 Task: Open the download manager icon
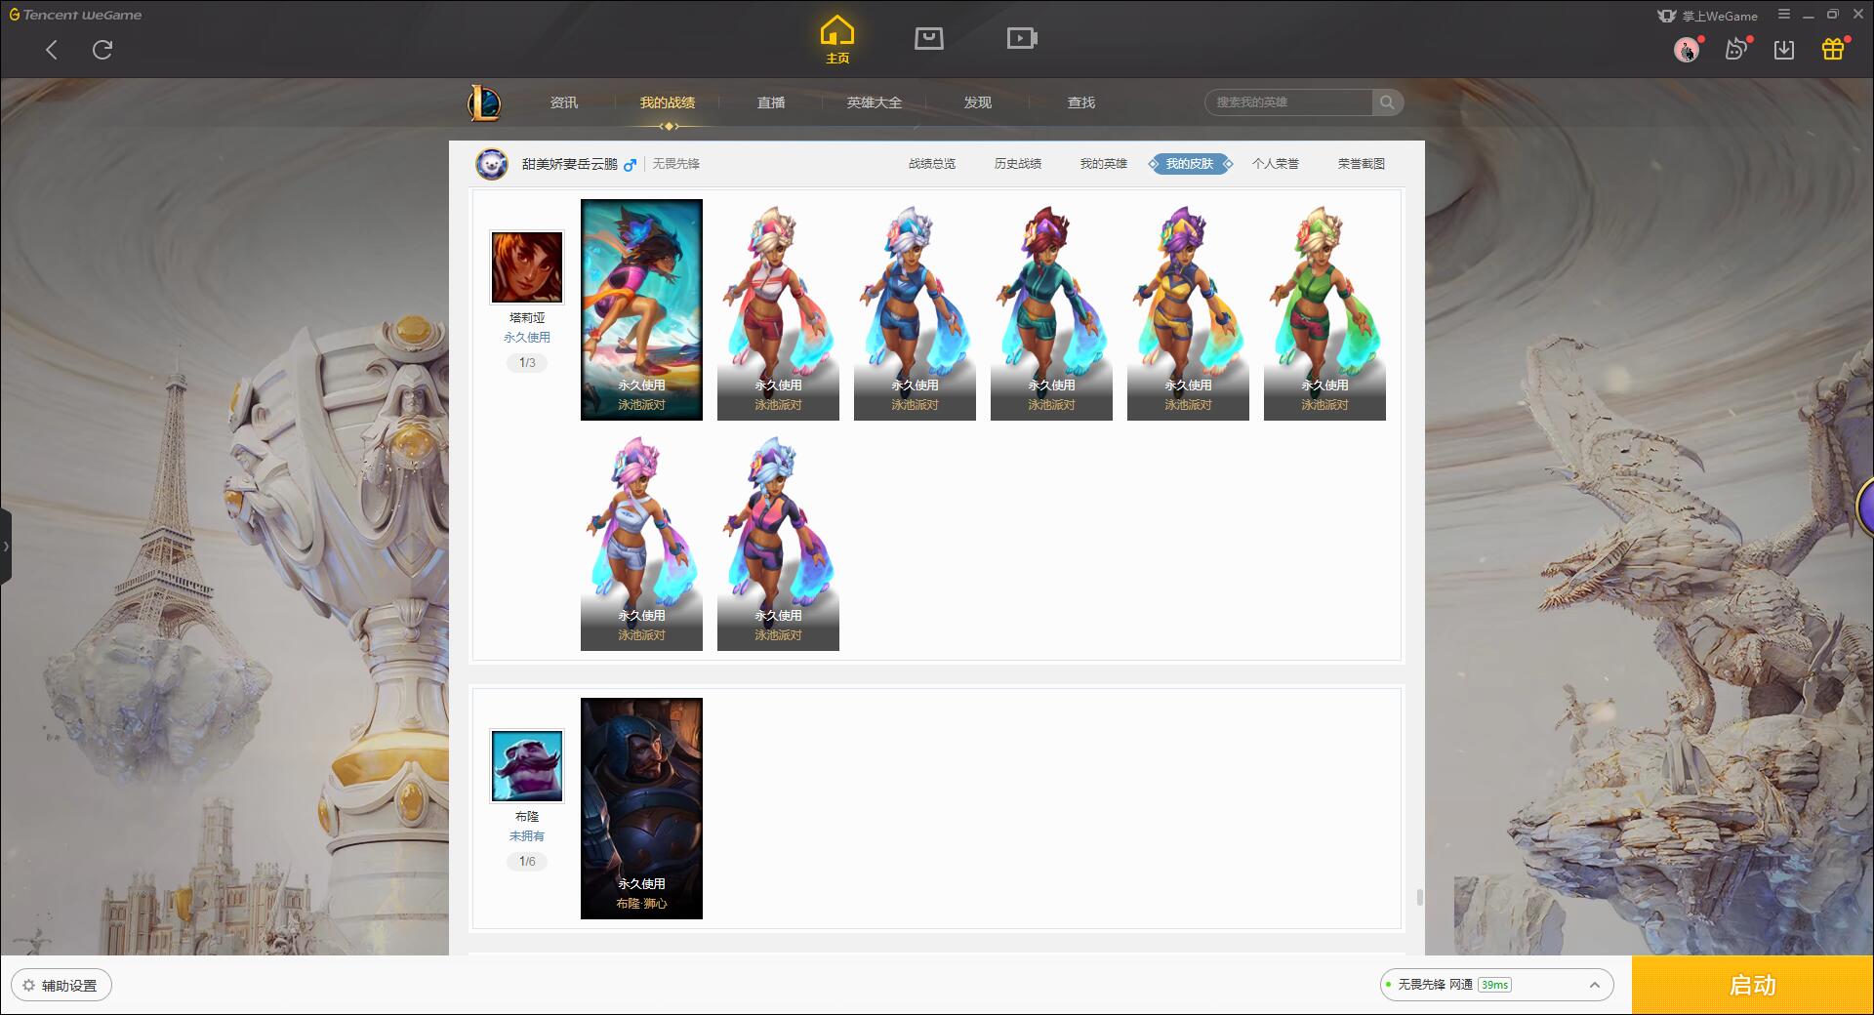[x=1784, y=50]
